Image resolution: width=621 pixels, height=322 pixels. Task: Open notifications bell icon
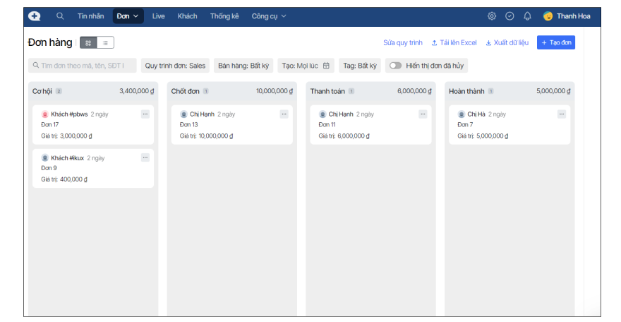pyautogui.click(x=527, y=16)
